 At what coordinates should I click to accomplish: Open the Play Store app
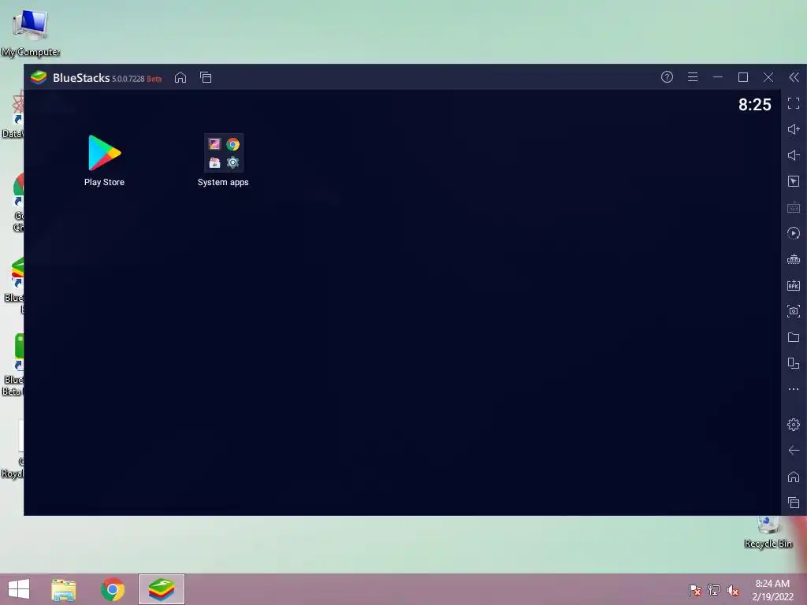pos(105,160)
